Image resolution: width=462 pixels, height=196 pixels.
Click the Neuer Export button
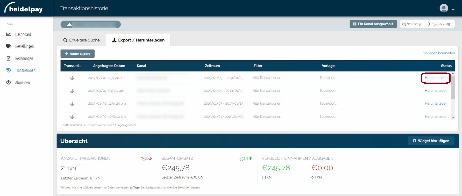pyautogui.click(x=77, y=54)
